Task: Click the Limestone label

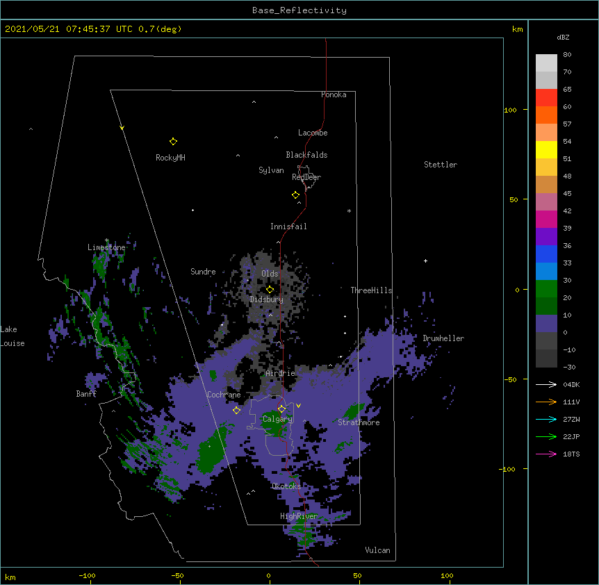Action: tap(106, 247)
